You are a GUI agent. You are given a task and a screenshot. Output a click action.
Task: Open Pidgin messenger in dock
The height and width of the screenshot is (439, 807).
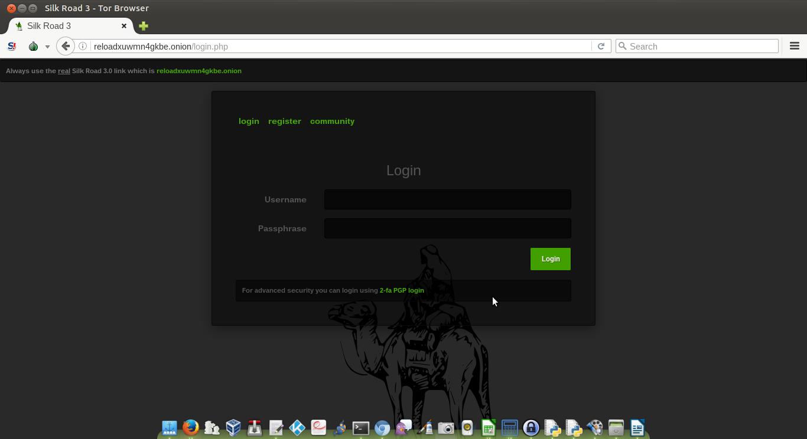(403, 427)
